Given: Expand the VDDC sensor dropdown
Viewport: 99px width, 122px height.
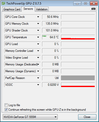Looking at the screenshot, I should (38, 85).
